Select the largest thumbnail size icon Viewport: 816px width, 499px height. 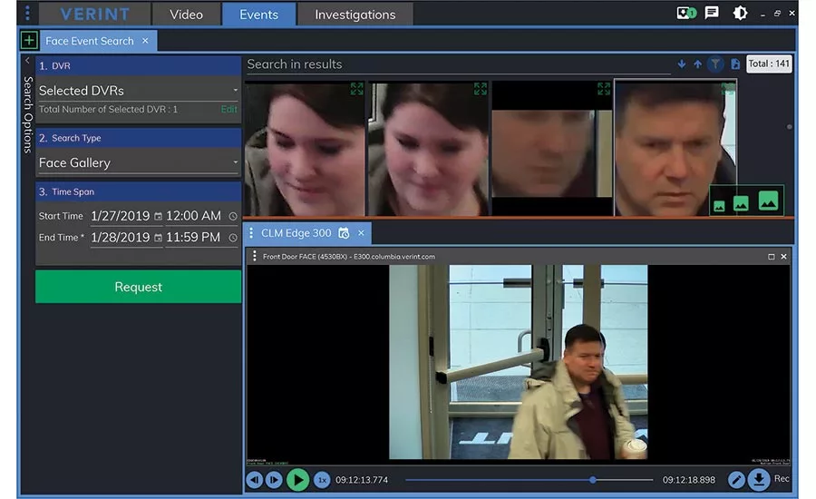[x=768, y=201]
